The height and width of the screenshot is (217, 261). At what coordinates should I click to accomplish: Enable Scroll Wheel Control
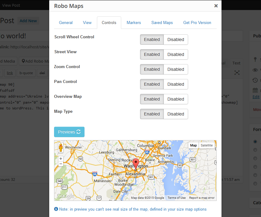click(x=152, y=40)
